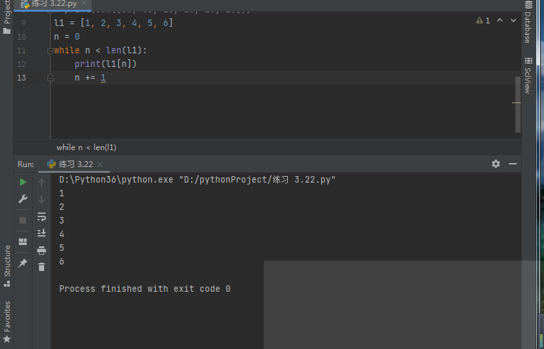This screenshot has height=349, width=544.
Task: Open the SciView side panel
Action: (x=527, y=77)
